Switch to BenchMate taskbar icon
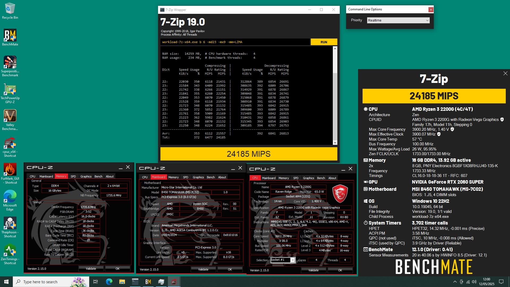 tap(148, 282)
